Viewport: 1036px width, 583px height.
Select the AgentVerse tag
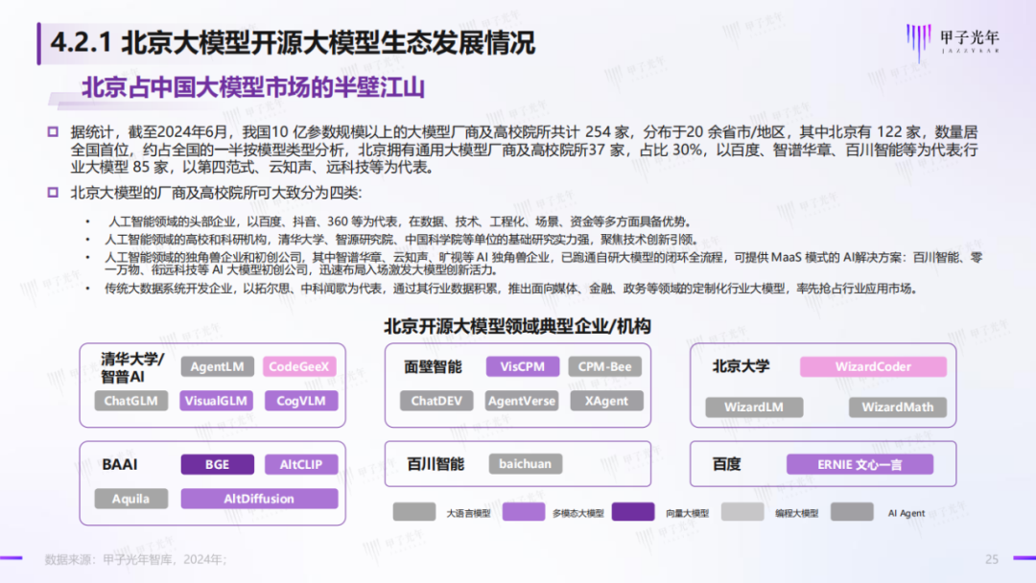point(521,401)
